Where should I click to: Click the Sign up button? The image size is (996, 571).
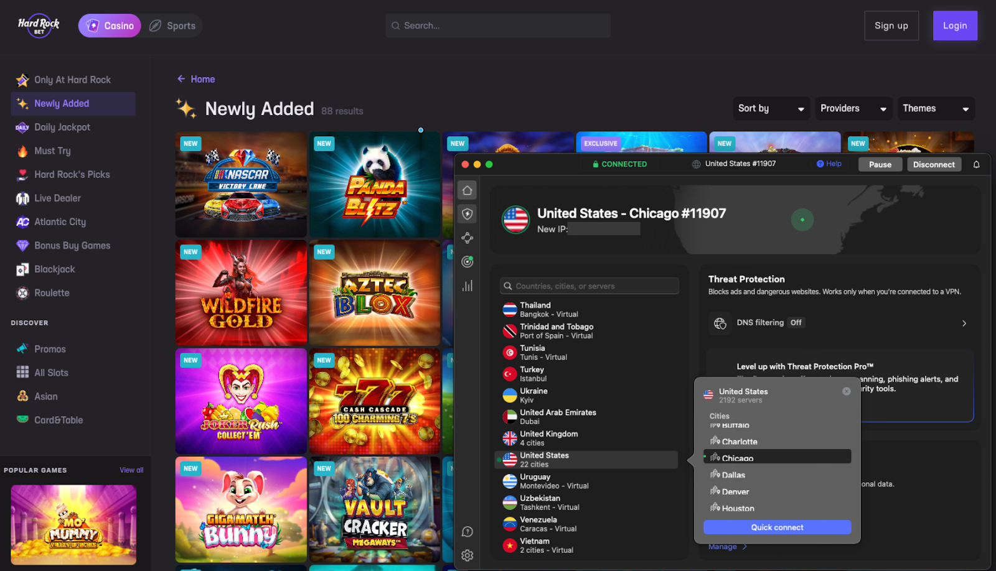(x=891, y=26)
